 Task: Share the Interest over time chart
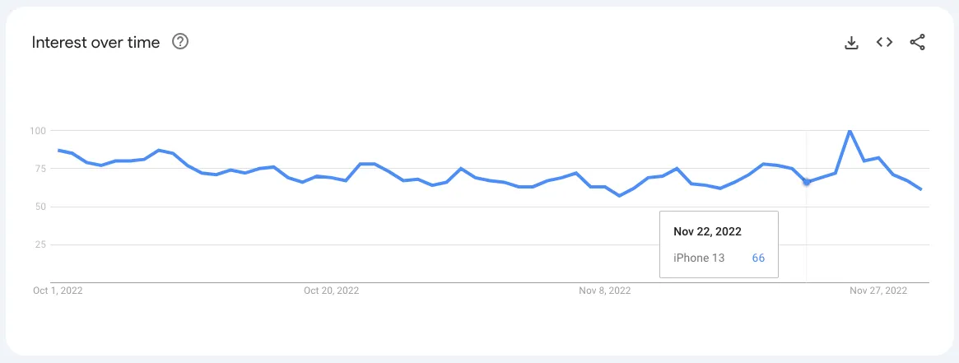917,42
